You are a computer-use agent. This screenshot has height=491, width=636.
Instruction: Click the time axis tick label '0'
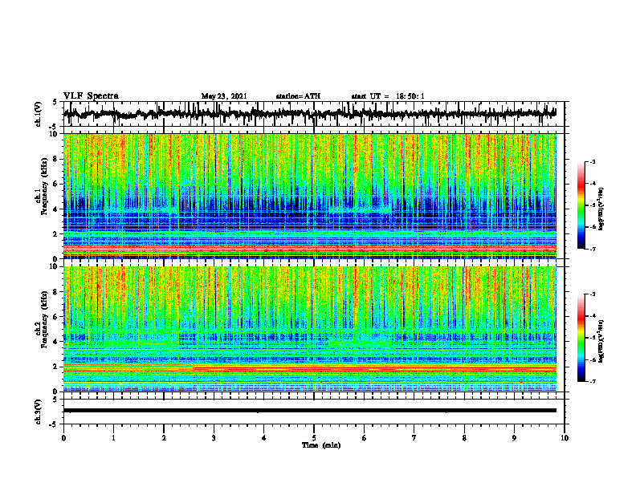click(63, 438)
